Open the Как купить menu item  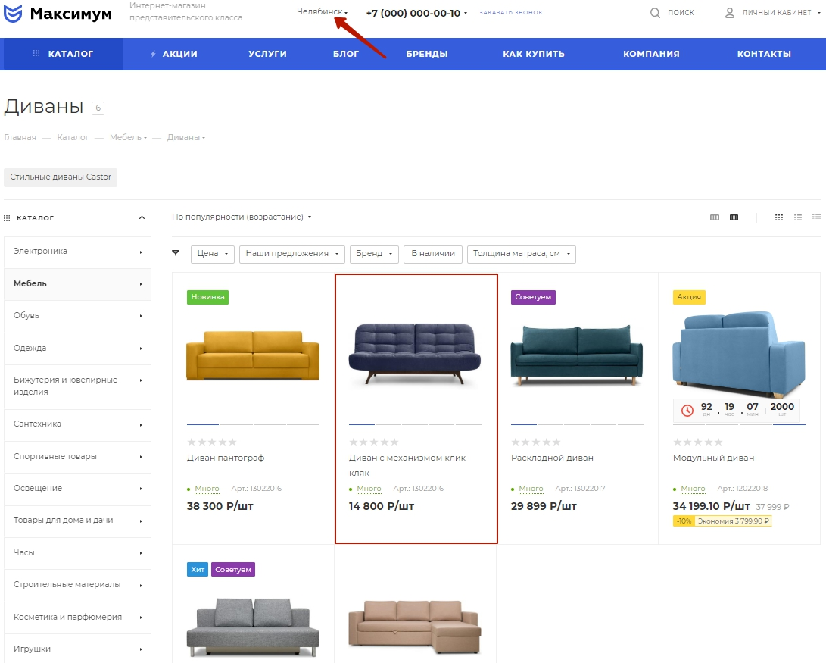pyautogui.click(x=534, y=54)
